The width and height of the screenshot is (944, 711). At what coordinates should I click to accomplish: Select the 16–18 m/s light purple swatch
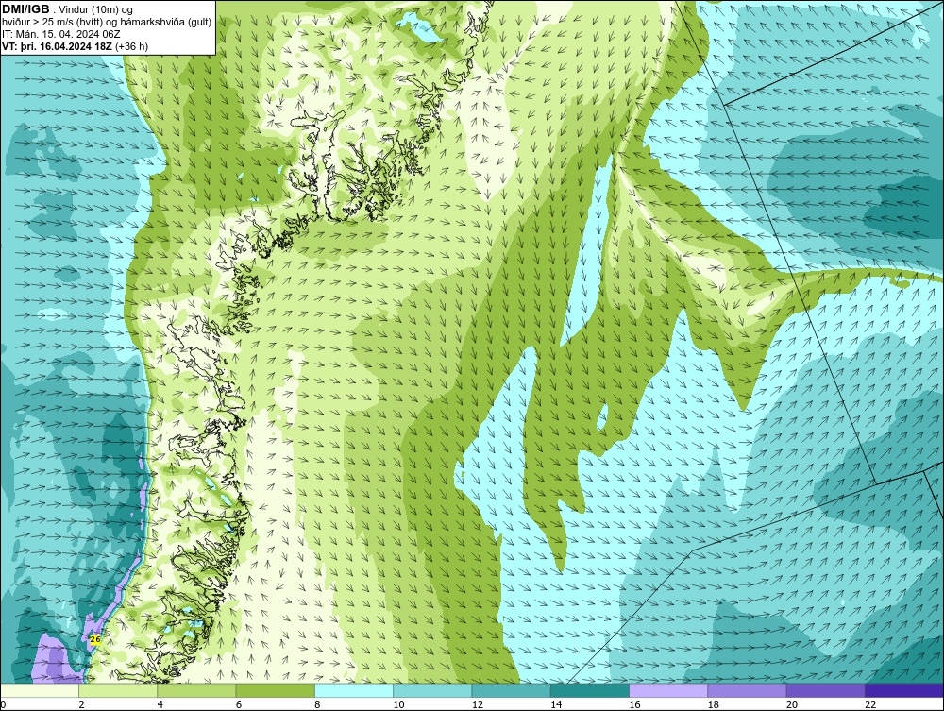click(668, 690)
